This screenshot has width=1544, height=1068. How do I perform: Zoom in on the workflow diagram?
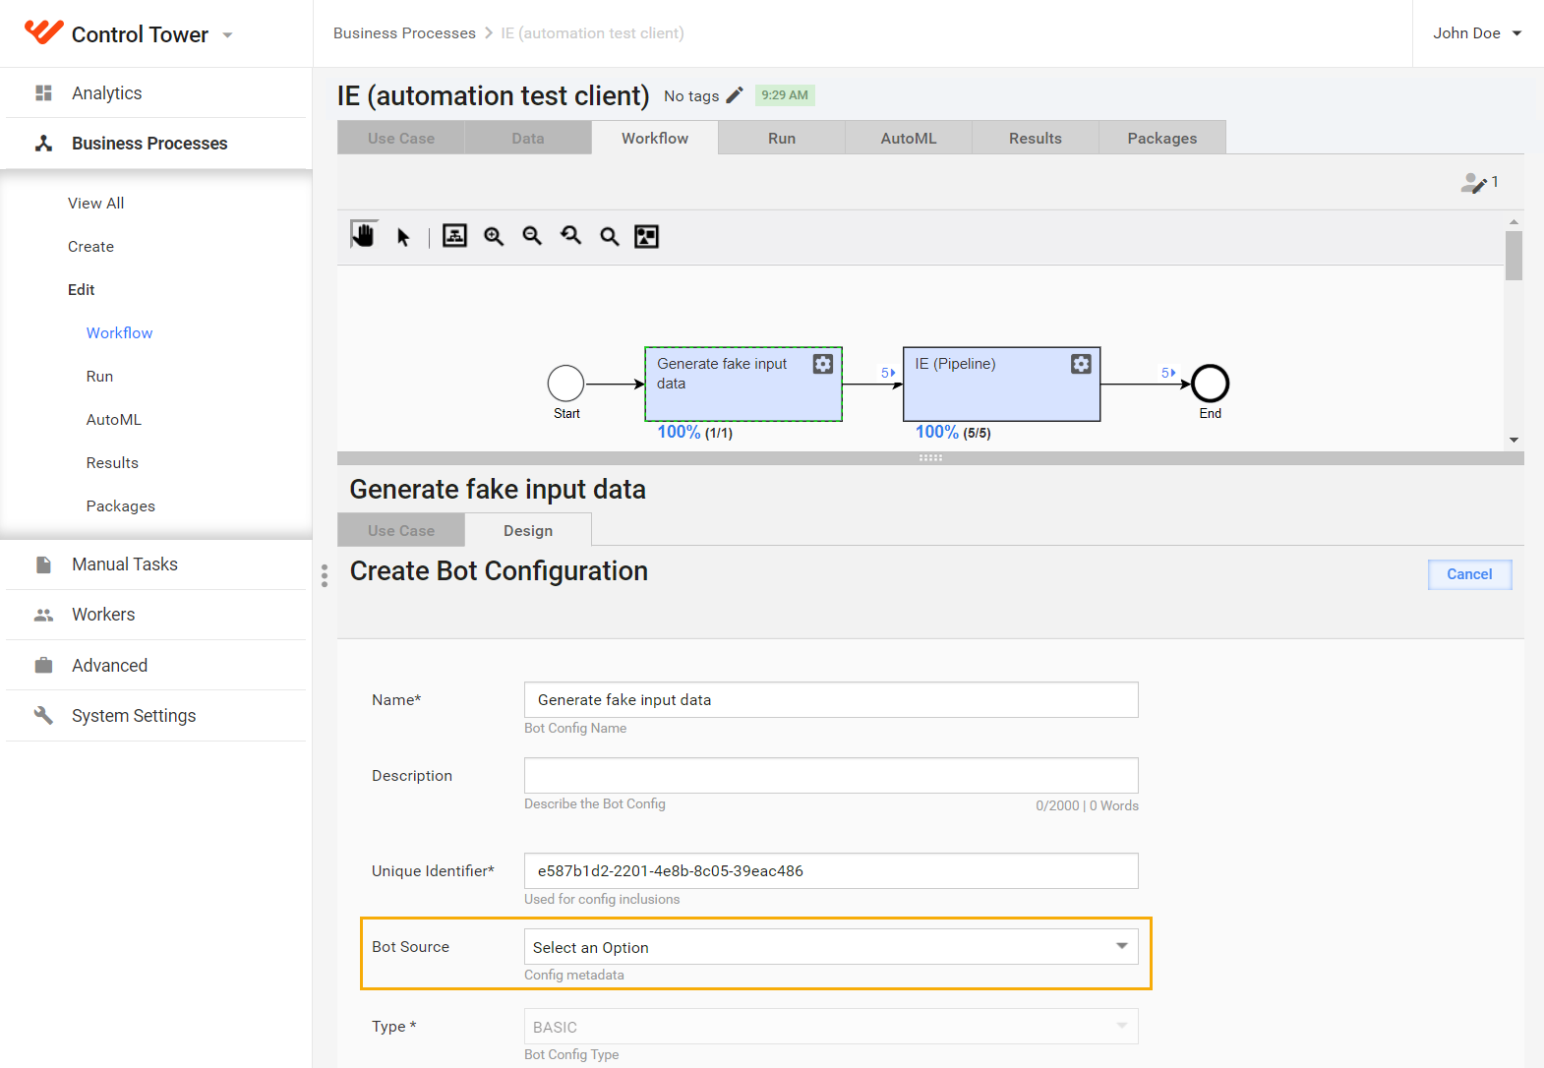[494, 236]
